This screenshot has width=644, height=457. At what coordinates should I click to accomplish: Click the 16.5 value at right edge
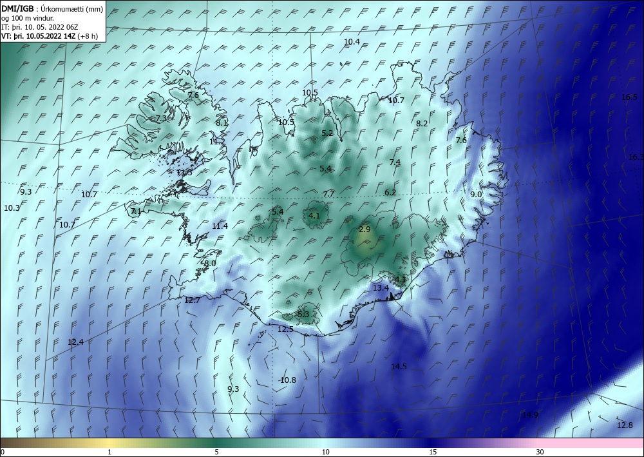[629, 97]
